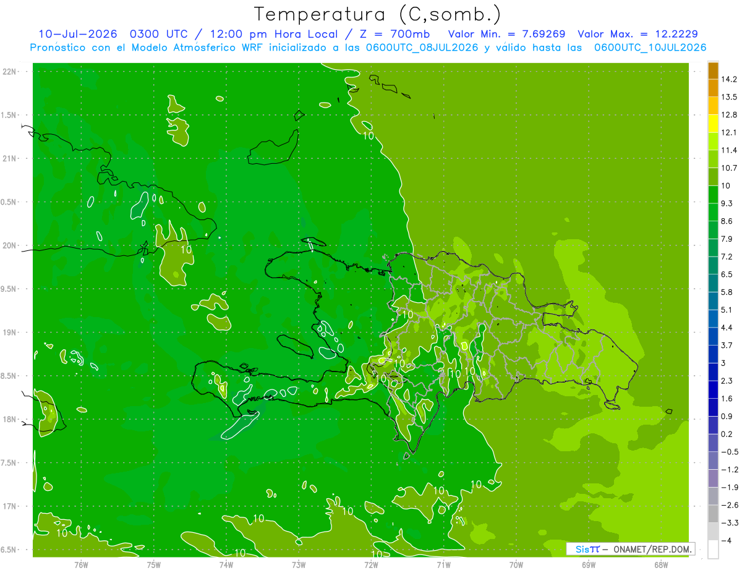The width and height of the screenshot is (742, 573).
Task: Click the colorbar label '5.1'
Action: point(728,310)
